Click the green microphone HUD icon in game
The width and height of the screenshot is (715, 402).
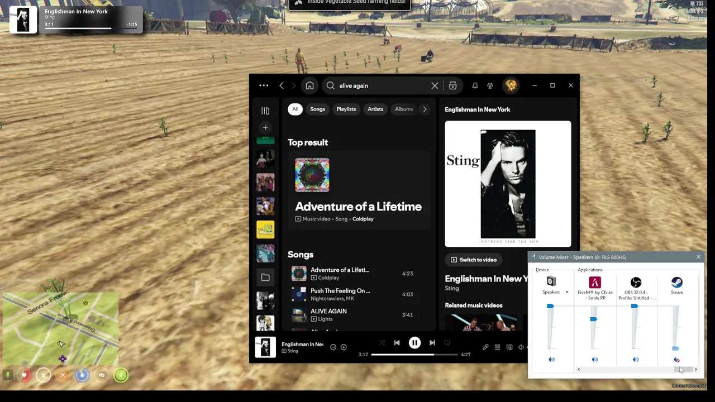coord(7,375)
